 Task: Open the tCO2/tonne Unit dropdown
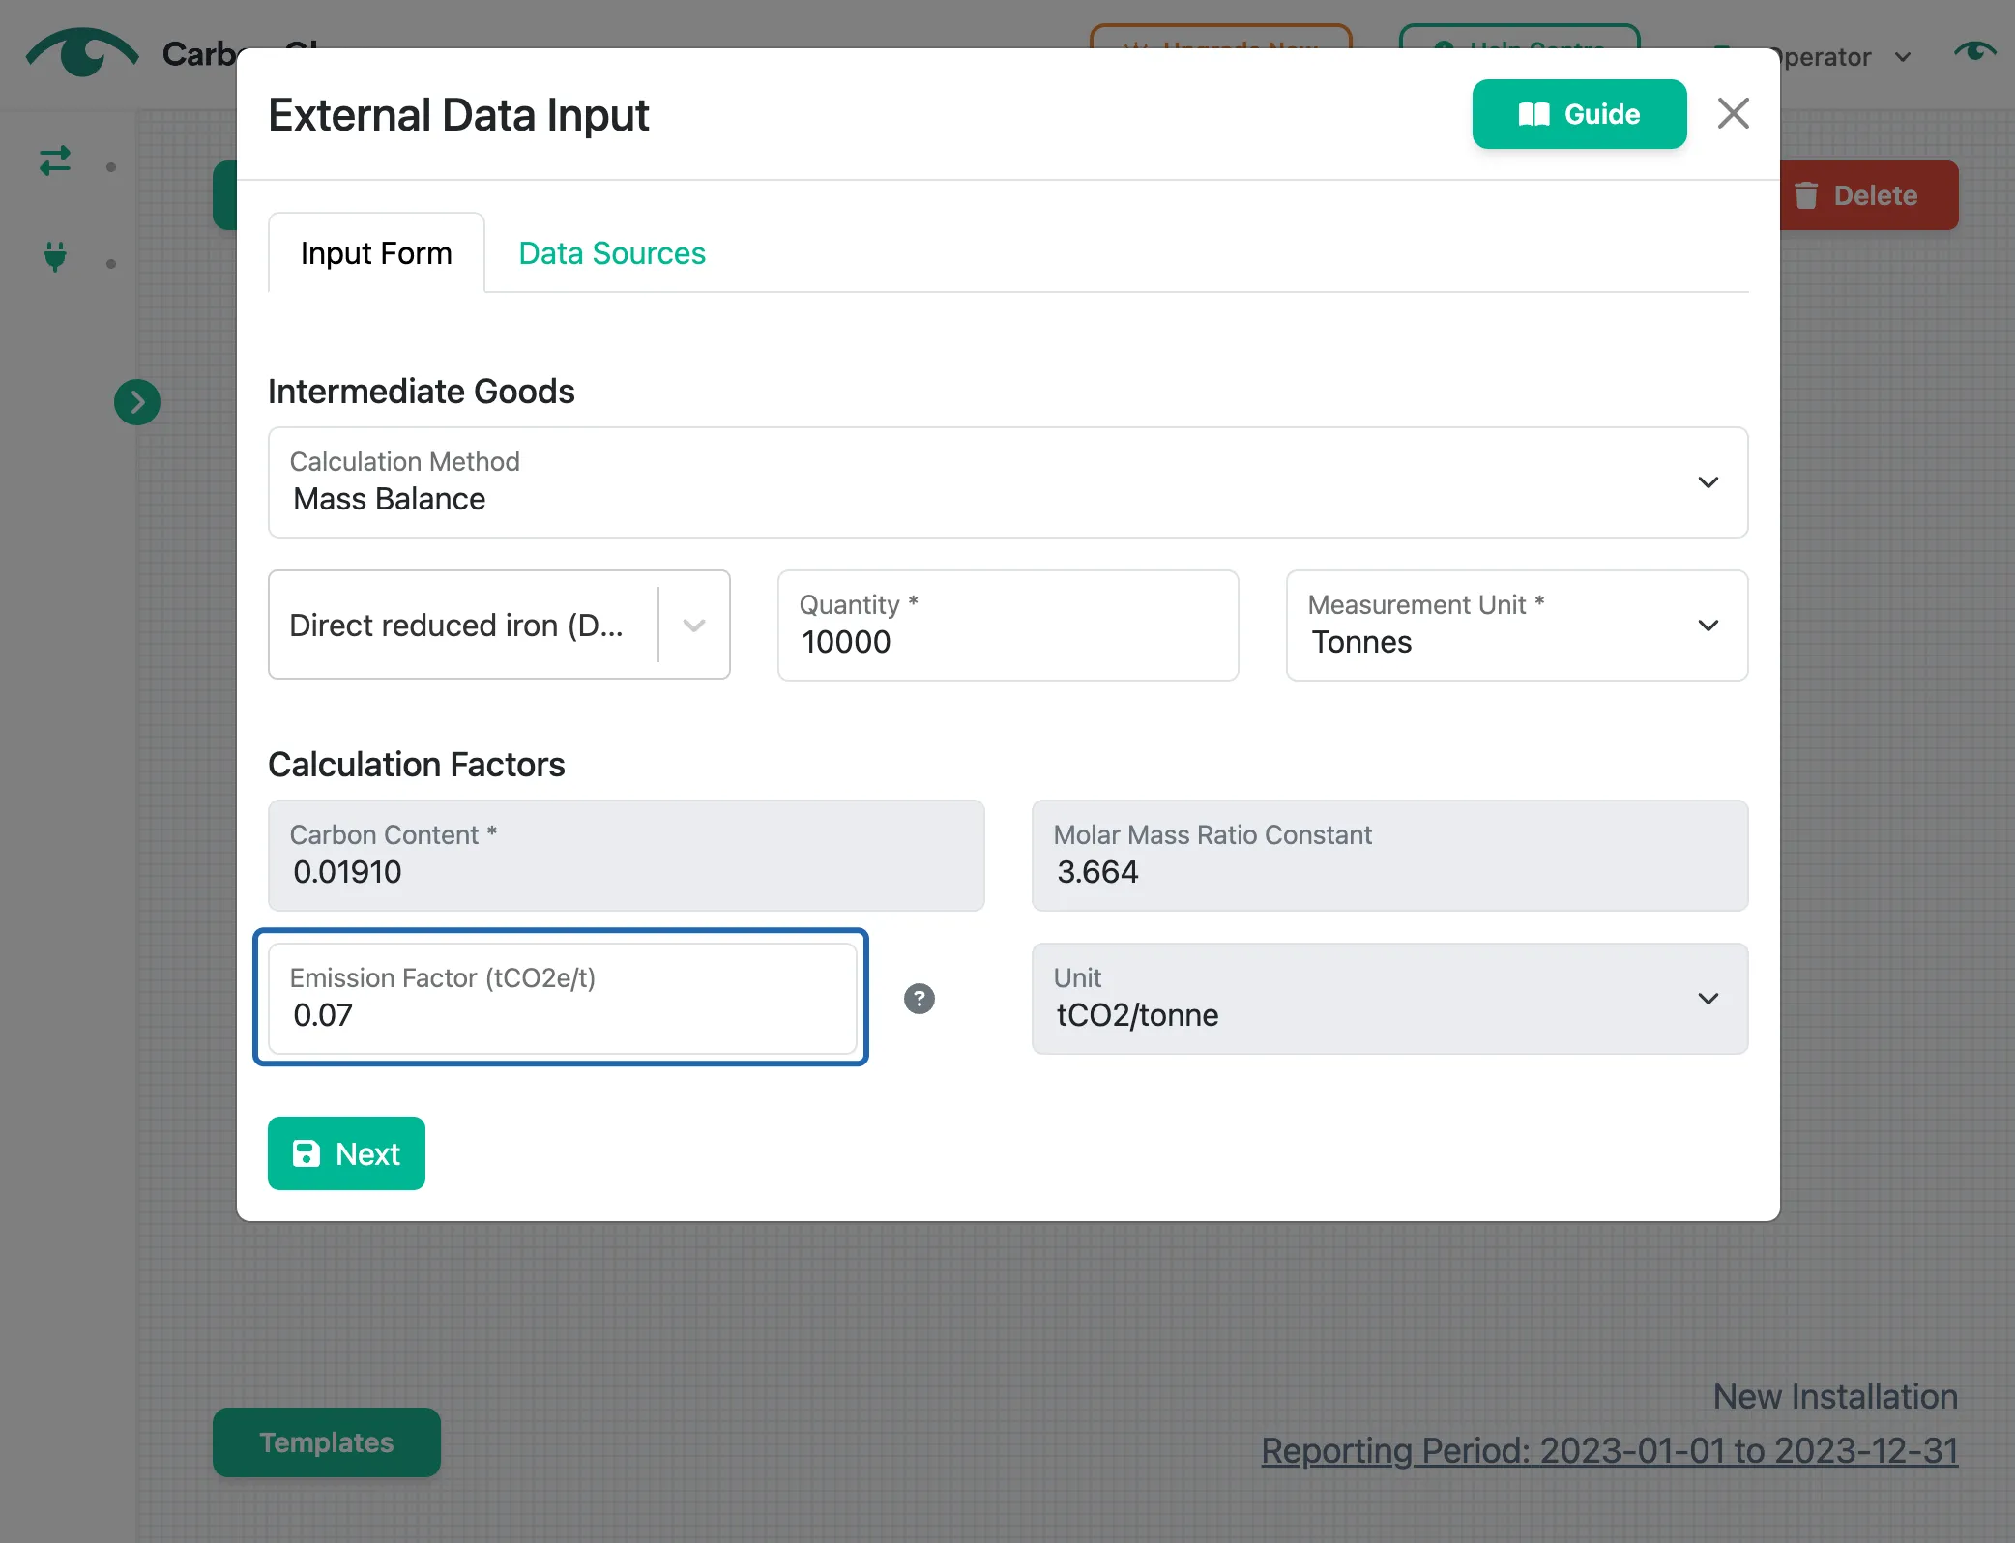pos(1389,999)
